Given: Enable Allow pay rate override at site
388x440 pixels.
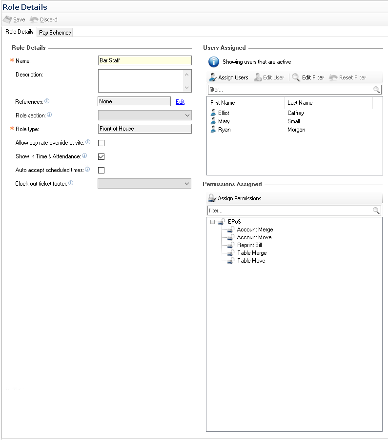Looking at the screenshot, I should [x=102, y=143].
